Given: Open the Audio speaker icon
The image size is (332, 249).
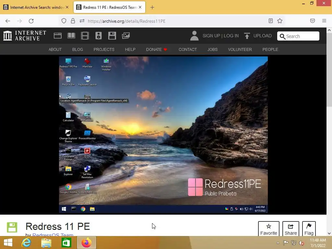Looking at the screenshot, I should 99,36.
